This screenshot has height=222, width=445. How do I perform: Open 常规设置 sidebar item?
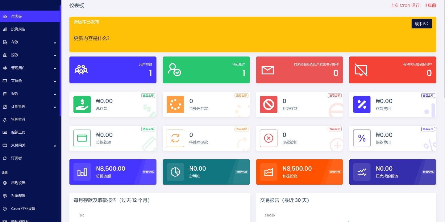[30, 183]
